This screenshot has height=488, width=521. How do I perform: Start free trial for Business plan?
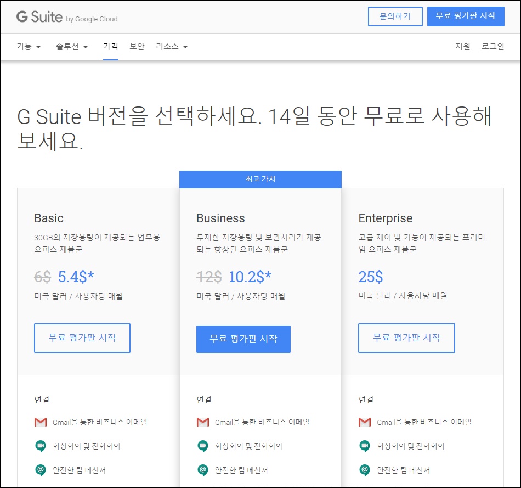(243, 339)
